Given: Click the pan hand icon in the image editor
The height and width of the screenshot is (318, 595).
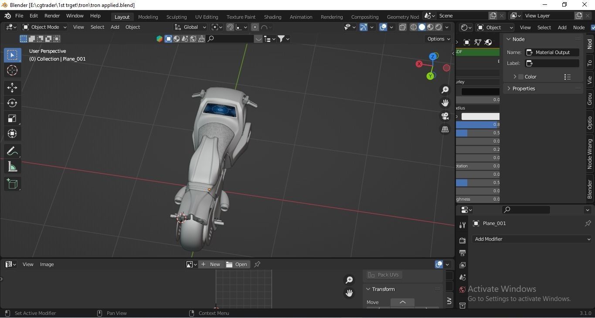Looking at the screenshot, I should coord(349,293).
